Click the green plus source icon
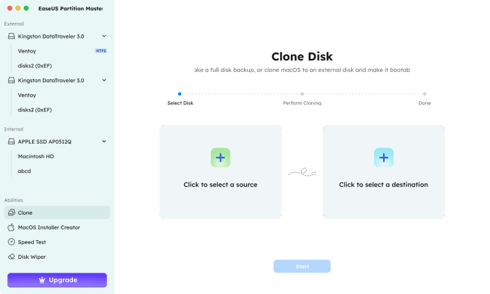Image resolution: width=490 pixels, height=294 pixels. [x=220, y=158]
